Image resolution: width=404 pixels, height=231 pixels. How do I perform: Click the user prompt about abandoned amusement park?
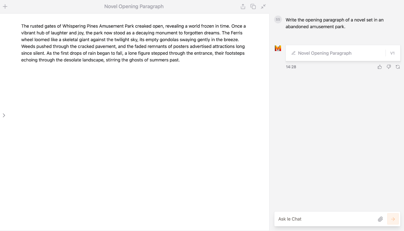coord(335,23)
